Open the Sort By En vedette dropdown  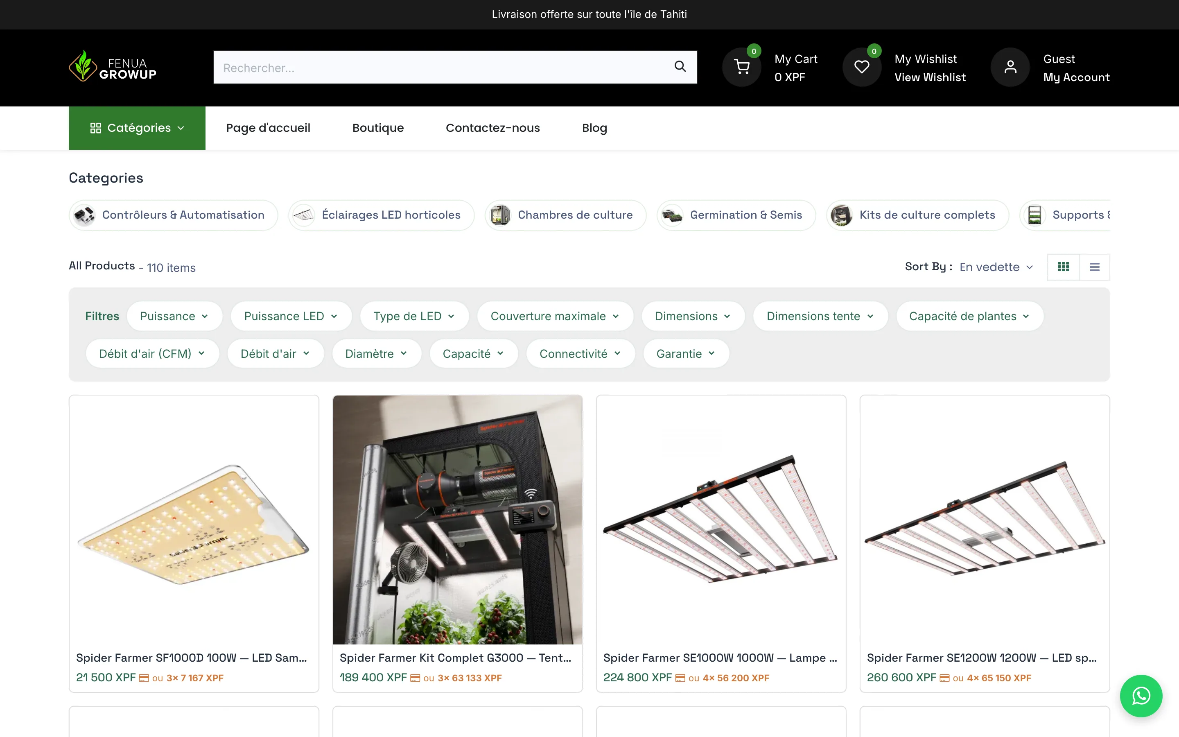997,267
